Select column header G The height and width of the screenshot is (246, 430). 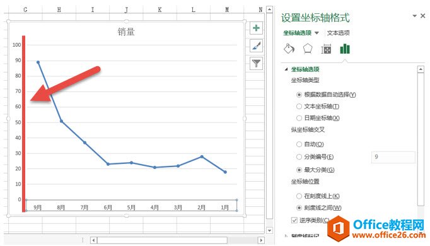[x=25, y=10]
